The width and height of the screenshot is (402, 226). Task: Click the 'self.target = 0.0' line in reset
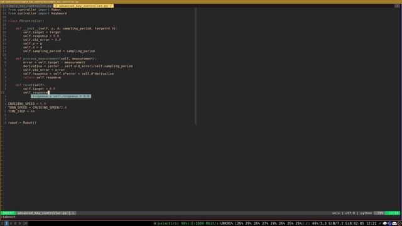click(x=39, y=89)
